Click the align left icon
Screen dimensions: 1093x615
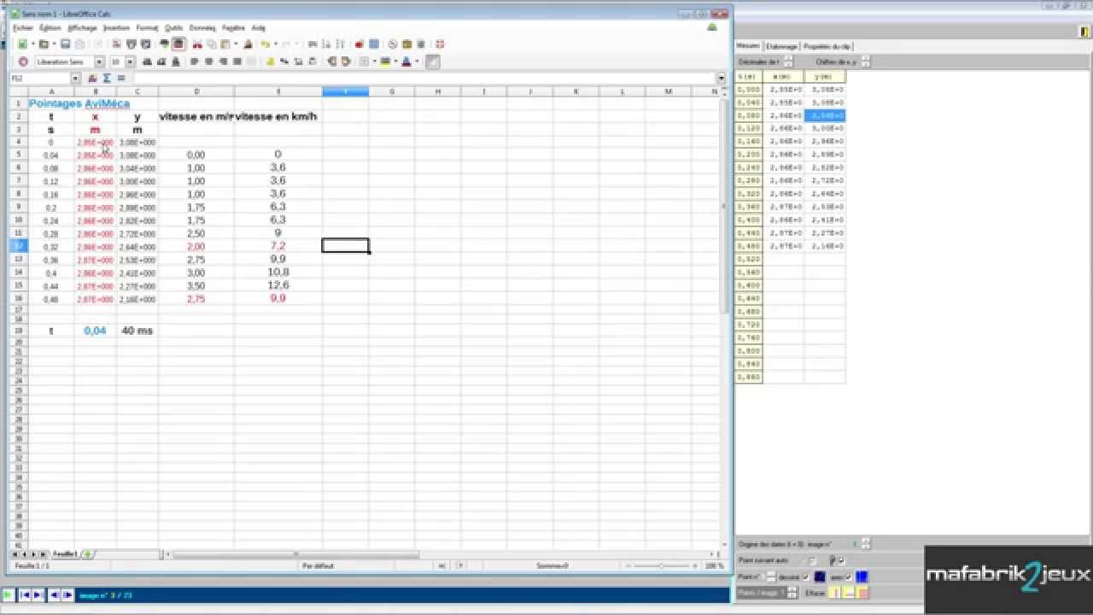(195, 61)
